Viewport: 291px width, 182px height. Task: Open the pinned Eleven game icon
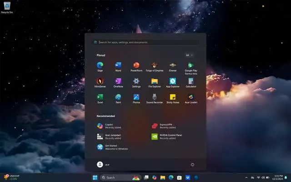click(173, 67)
